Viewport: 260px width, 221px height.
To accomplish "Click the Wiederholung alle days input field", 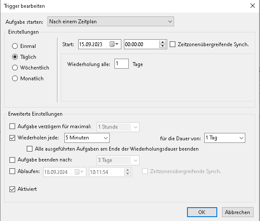I will (121, 64).
